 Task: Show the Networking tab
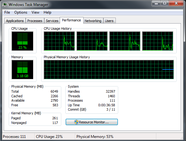tap(93, 21)
